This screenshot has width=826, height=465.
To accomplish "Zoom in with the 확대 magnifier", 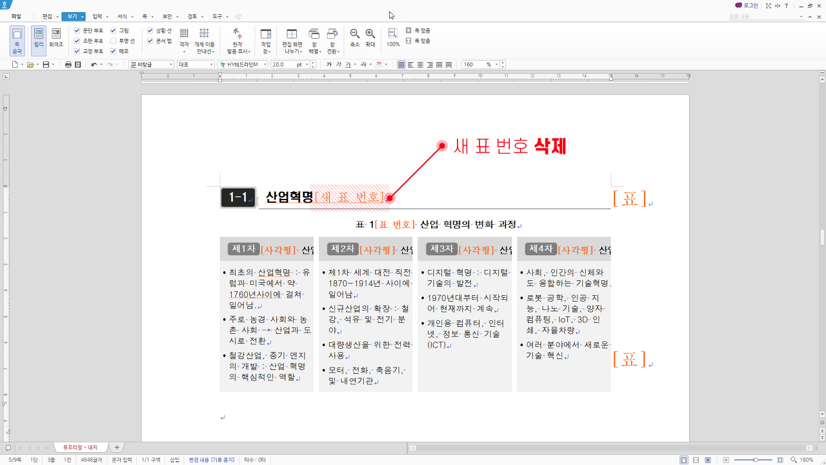I will pyautogui.click(x=370, y=37).
